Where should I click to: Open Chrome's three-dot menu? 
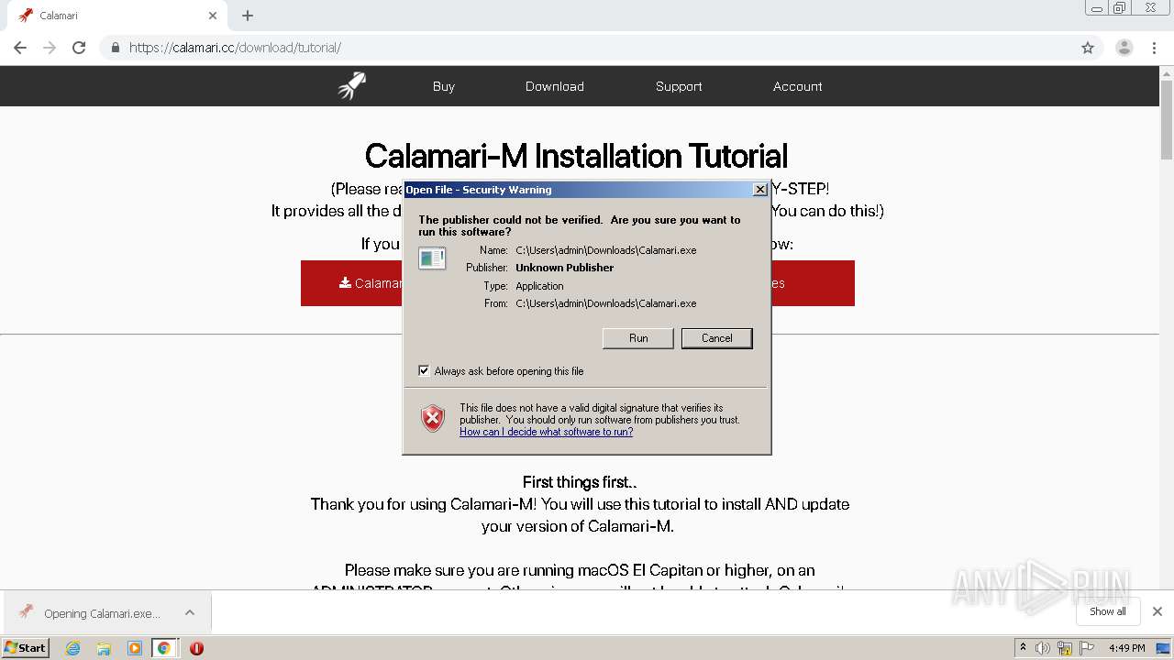1155,48
